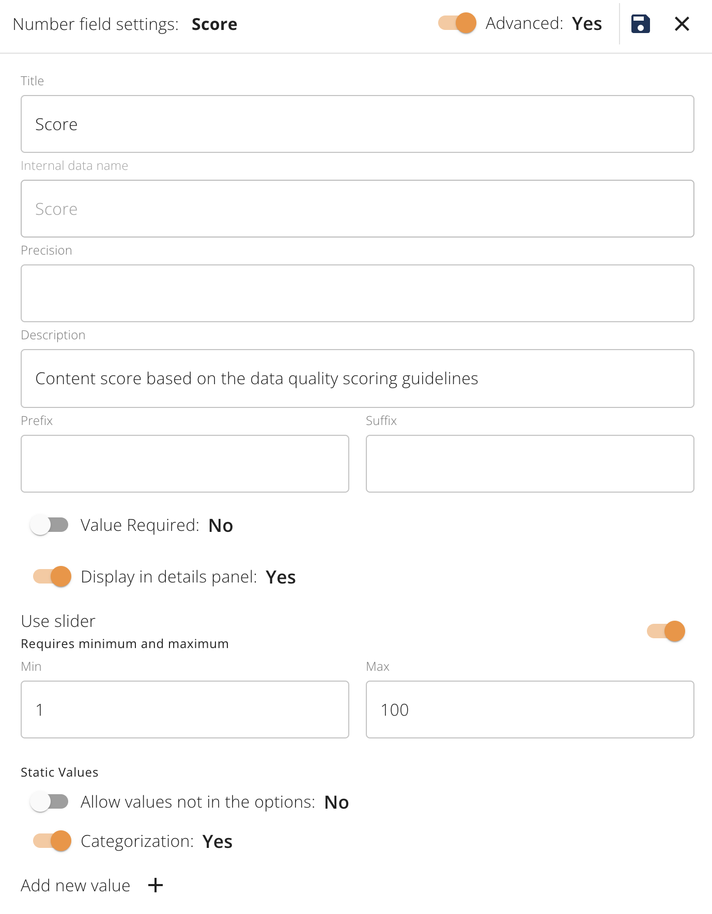
Task: Enable the Value Required switch
Action: tap(50, 525)
